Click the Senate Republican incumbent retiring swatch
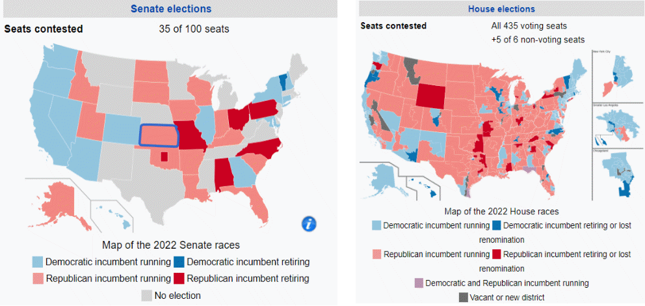645x306 pixels. [x=178, y=279]
